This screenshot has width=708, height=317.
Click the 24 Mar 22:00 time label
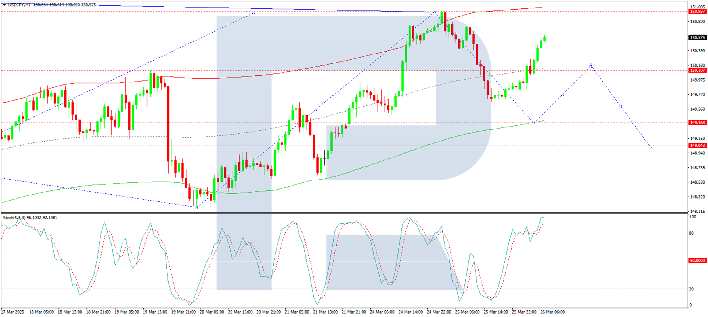tap(439, 312)
